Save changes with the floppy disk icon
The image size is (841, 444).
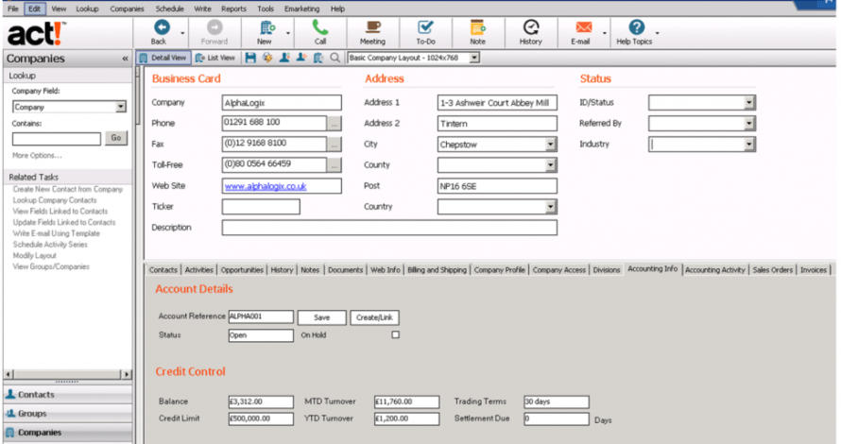(250, 58)
